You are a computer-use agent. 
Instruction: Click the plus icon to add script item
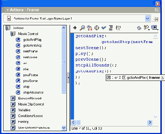point(75,28)
